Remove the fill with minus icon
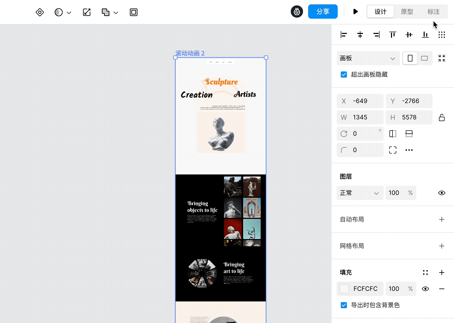 click(442, 289)
